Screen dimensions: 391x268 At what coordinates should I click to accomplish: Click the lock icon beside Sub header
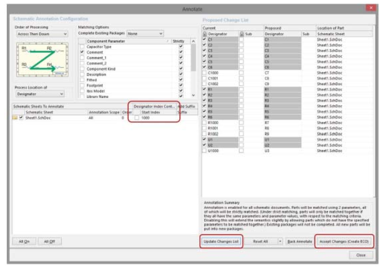(x=242, y=34)
